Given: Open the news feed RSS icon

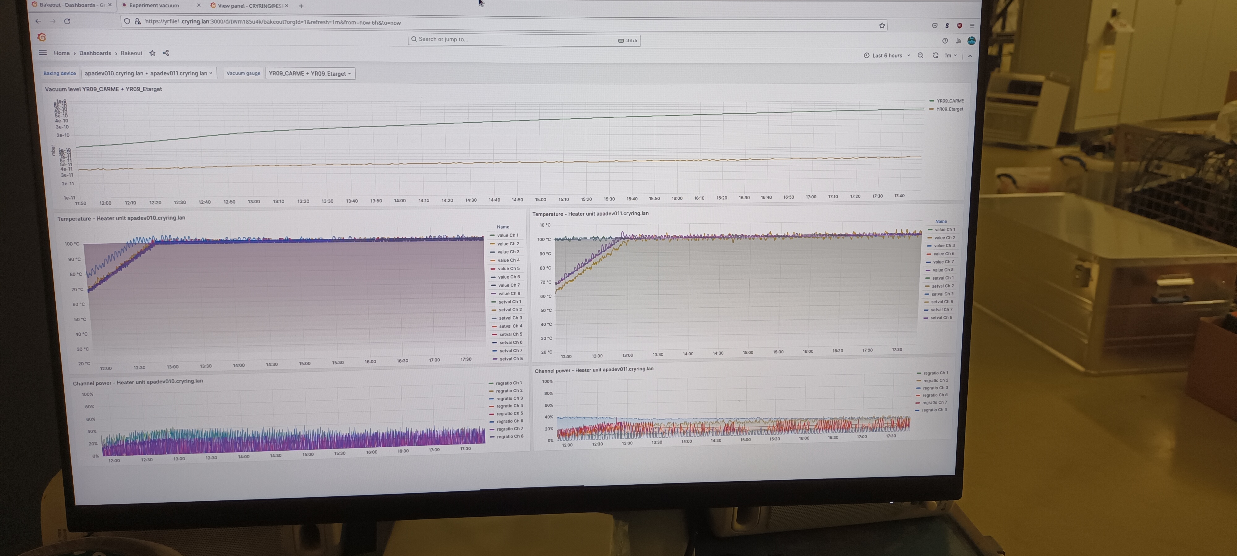Looking at the screenshot, I should pyautogui.click(x=958, y=41).
